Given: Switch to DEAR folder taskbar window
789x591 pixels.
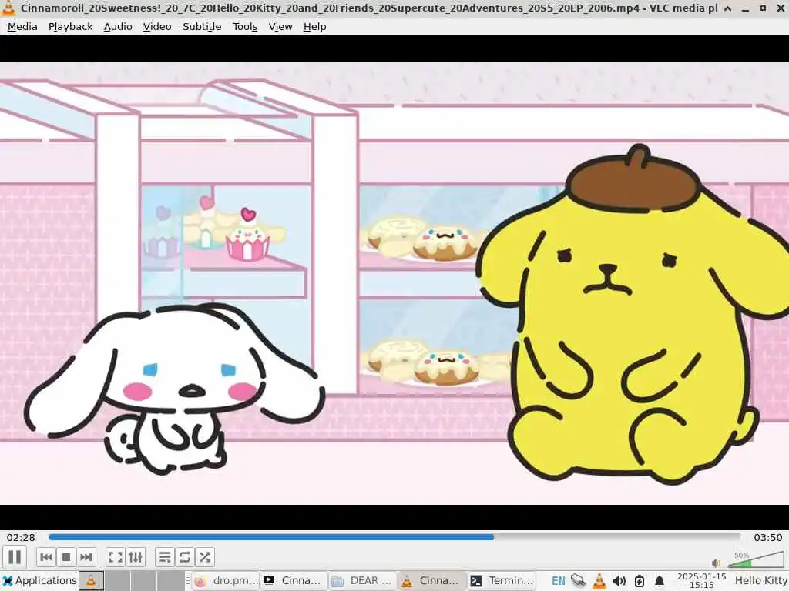Looking at the screenshot, I should [x=362, y=581].
